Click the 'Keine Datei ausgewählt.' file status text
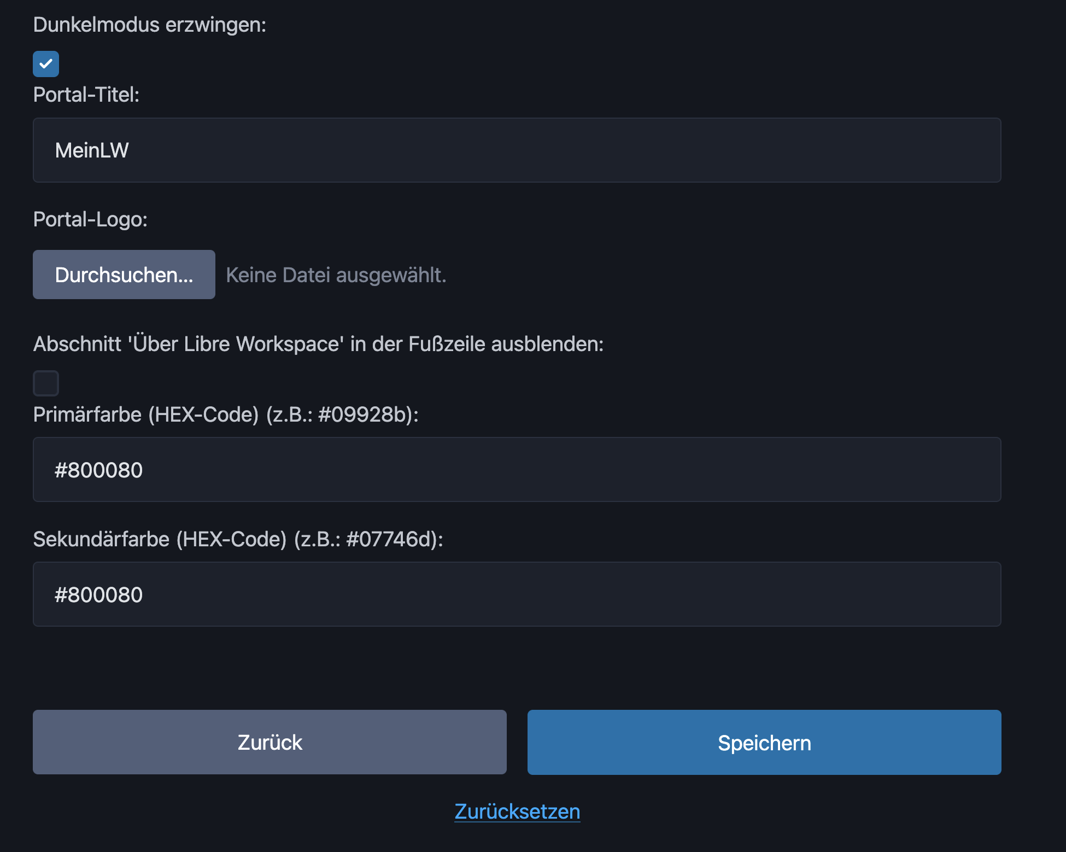Viewport: 1066px width, 852px height. pyautogui.click(x=336, y=275)
